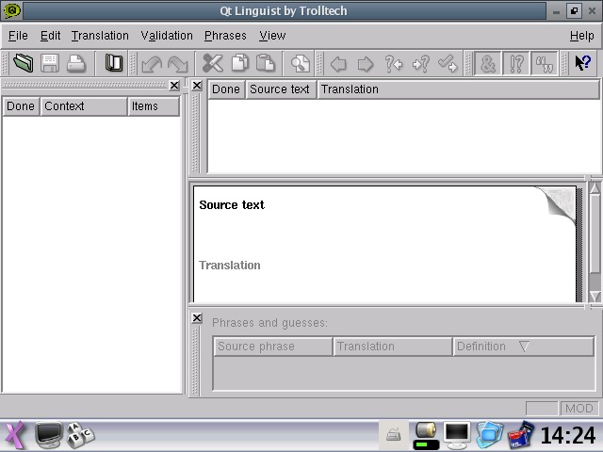Expand the Validation menu
This screenshot has width=603, height=452.
coord(167,36)
